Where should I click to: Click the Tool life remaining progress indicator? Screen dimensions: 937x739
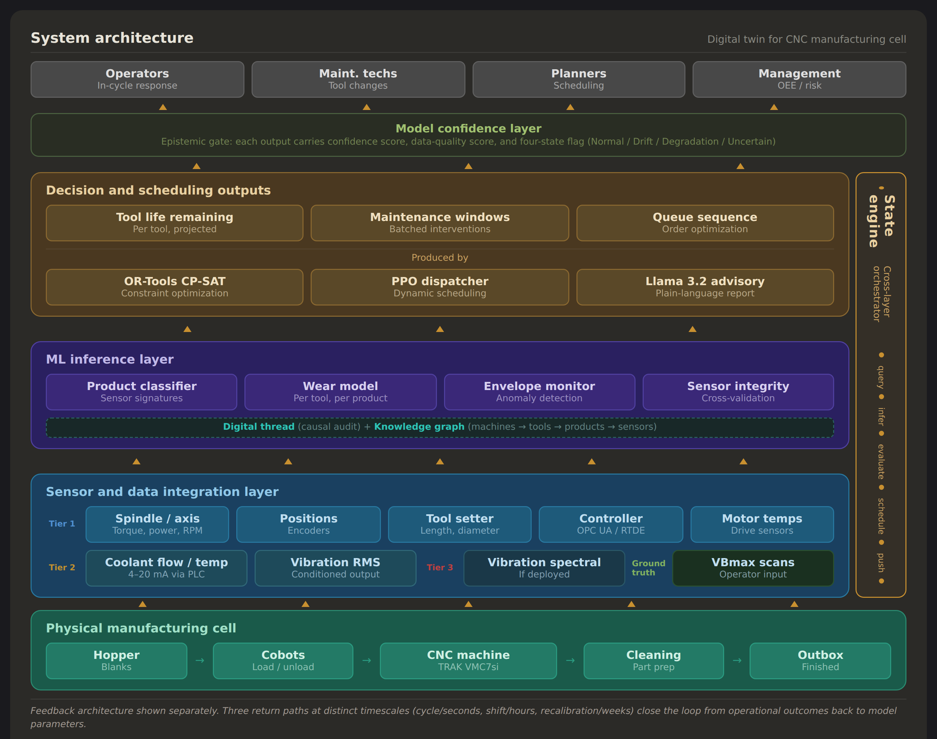(x=174, y=222)
